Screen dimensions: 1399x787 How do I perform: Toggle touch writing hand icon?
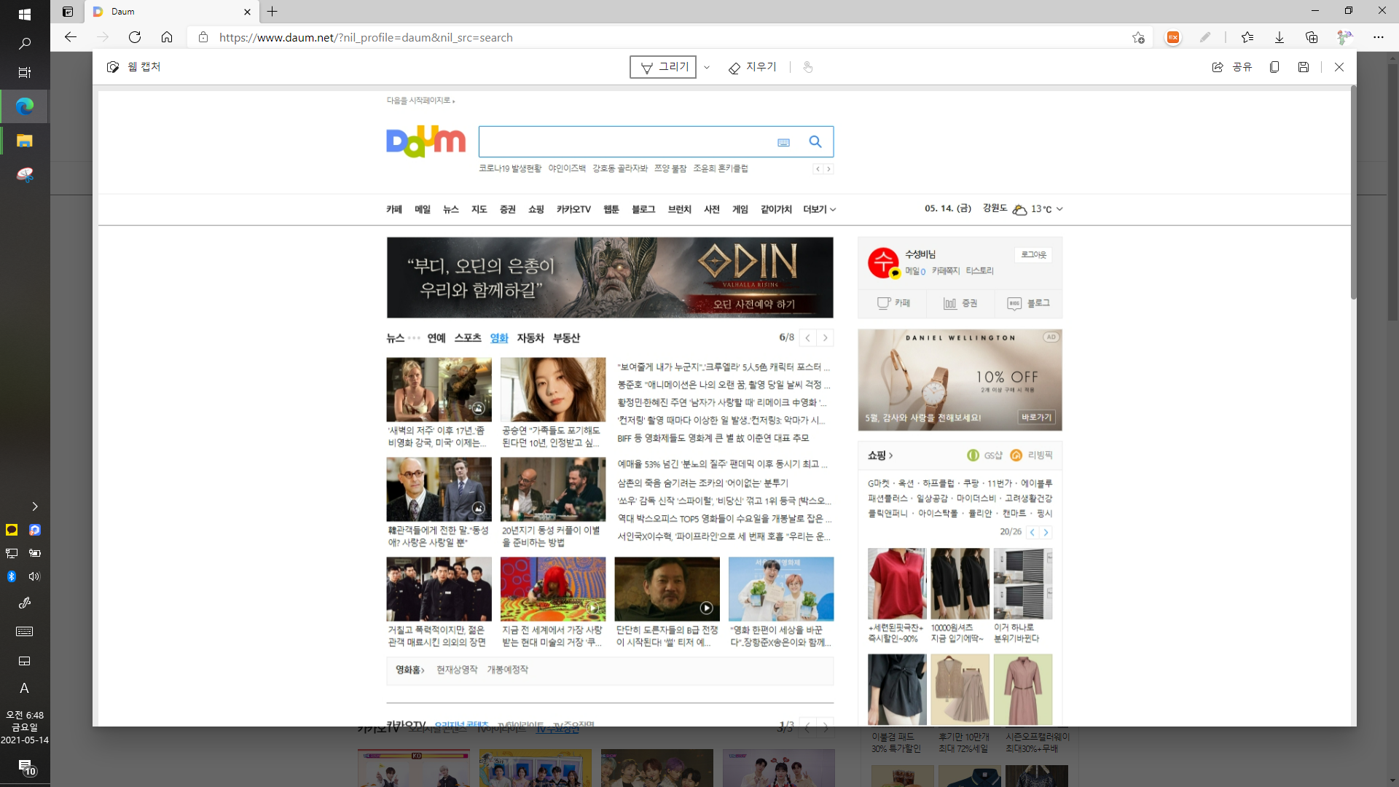(807, 67)
